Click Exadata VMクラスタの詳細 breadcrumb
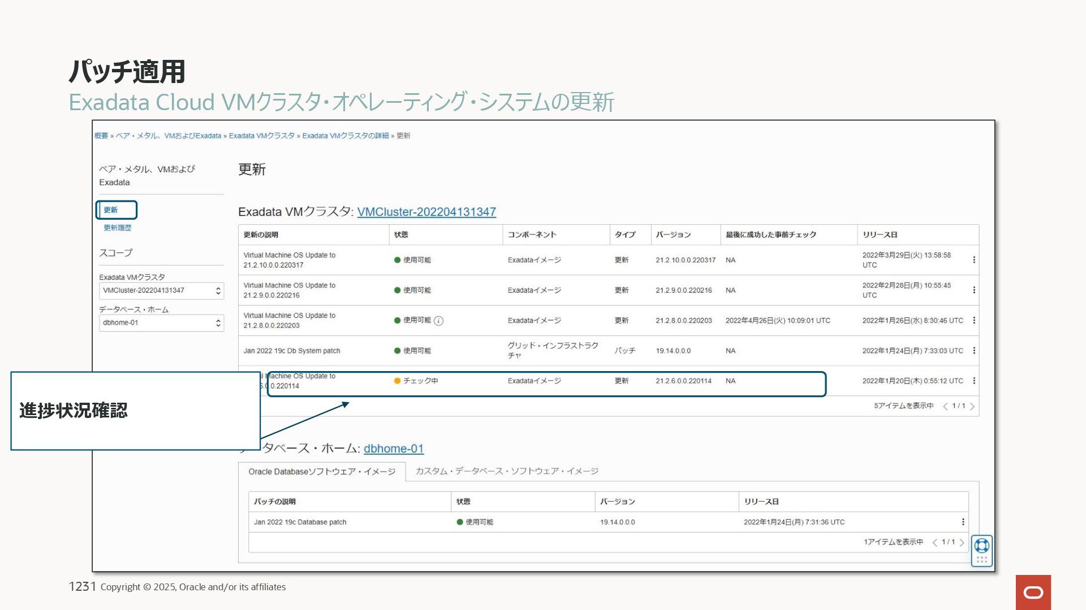This screenshot has width=1086, height=610. coord(345,136)
